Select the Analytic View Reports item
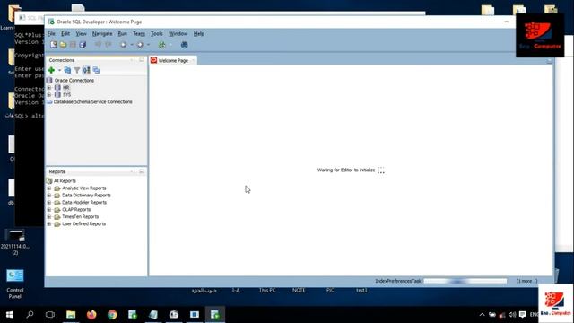Viewport: 574px width, 323px height. coord(83,188)
